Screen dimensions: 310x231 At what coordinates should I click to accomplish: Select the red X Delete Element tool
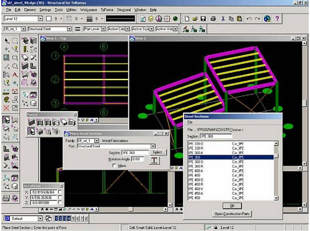[6, 108]
